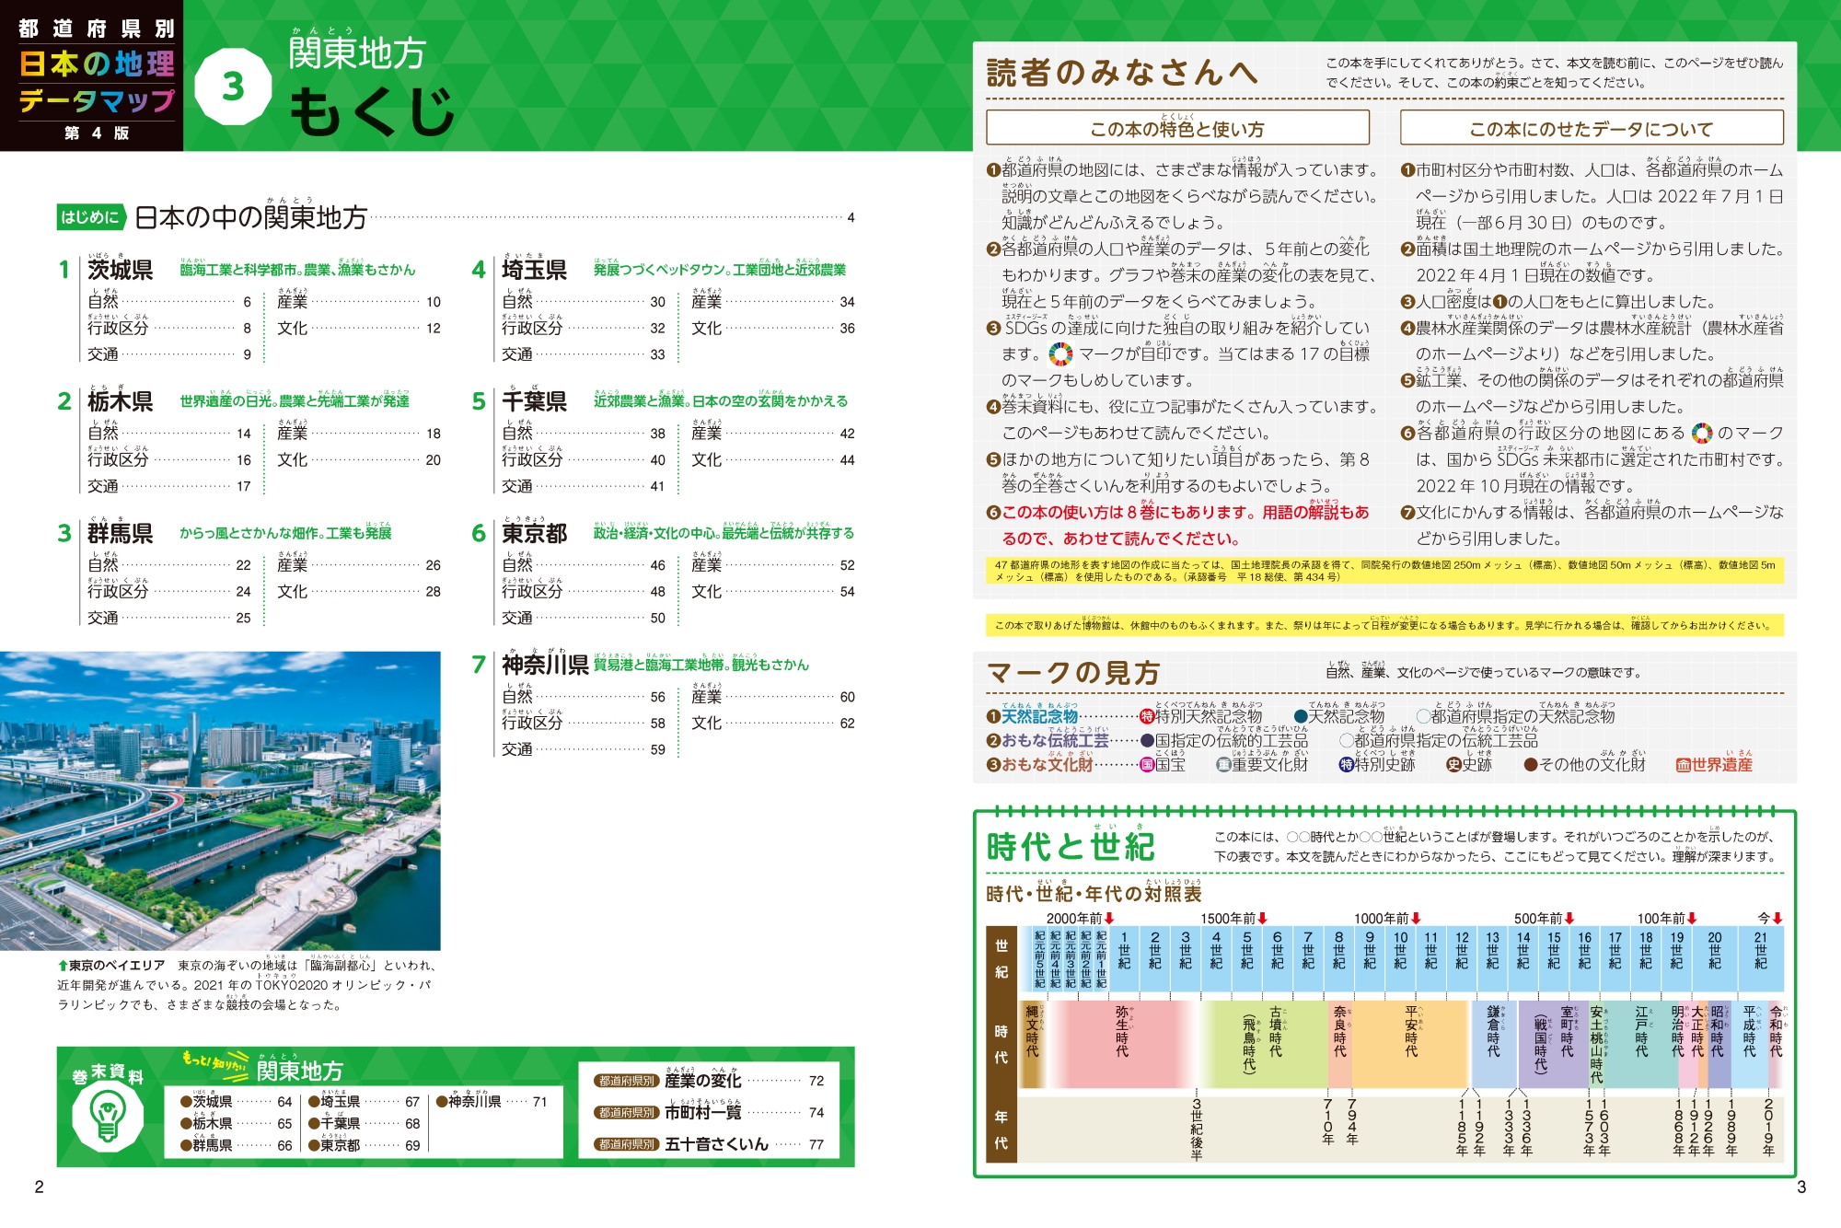Click the 埼玉県 行政区分 entry for page 32

584,328
